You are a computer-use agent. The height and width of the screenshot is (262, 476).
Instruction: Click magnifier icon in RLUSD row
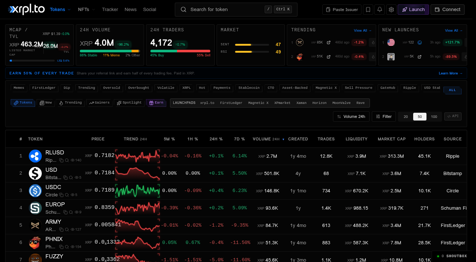click(x=67, y=160)
